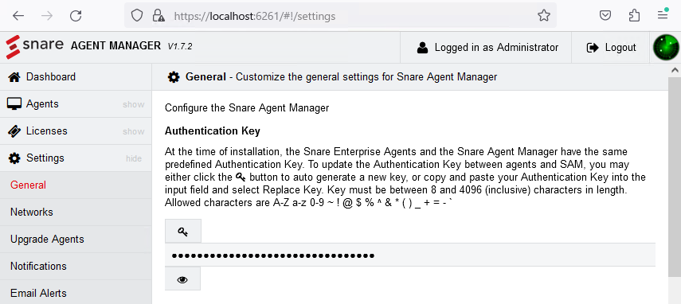Click the green radar icon

pos(666,48)
